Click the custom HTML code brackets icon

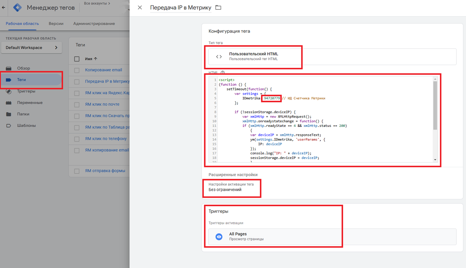pos(219,56)
